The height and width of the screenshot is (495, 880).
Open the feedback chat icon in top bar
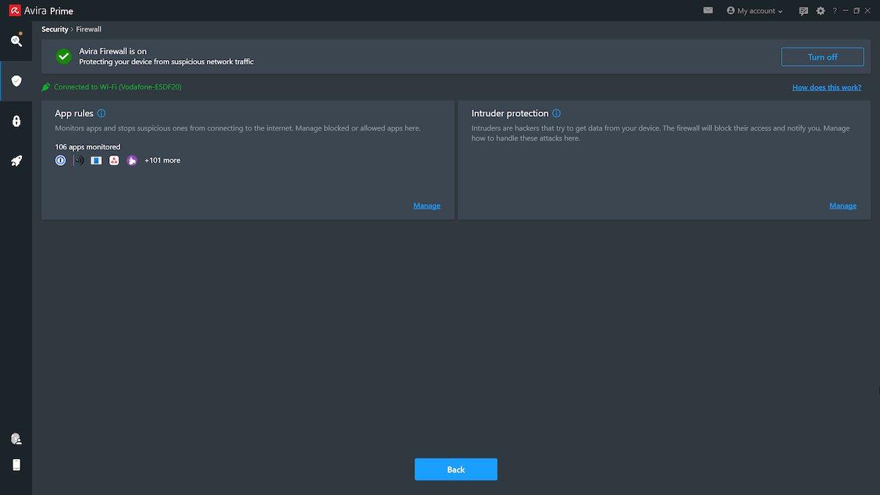804,10
